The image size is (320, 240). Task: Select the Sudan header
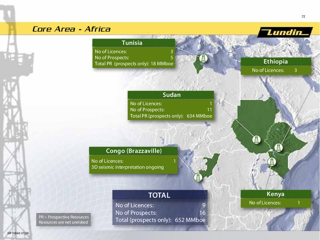pos(171,95)
